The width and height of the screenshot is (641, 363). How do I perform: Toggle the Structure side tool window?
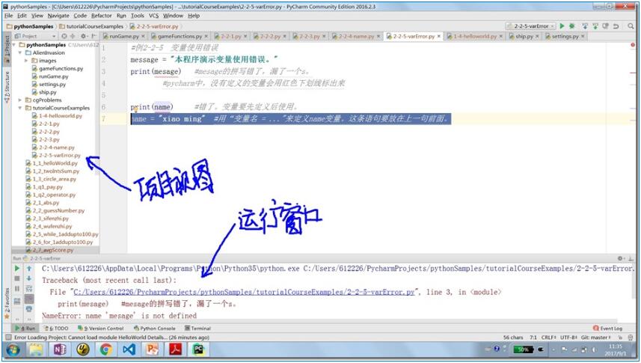(7, 87)
